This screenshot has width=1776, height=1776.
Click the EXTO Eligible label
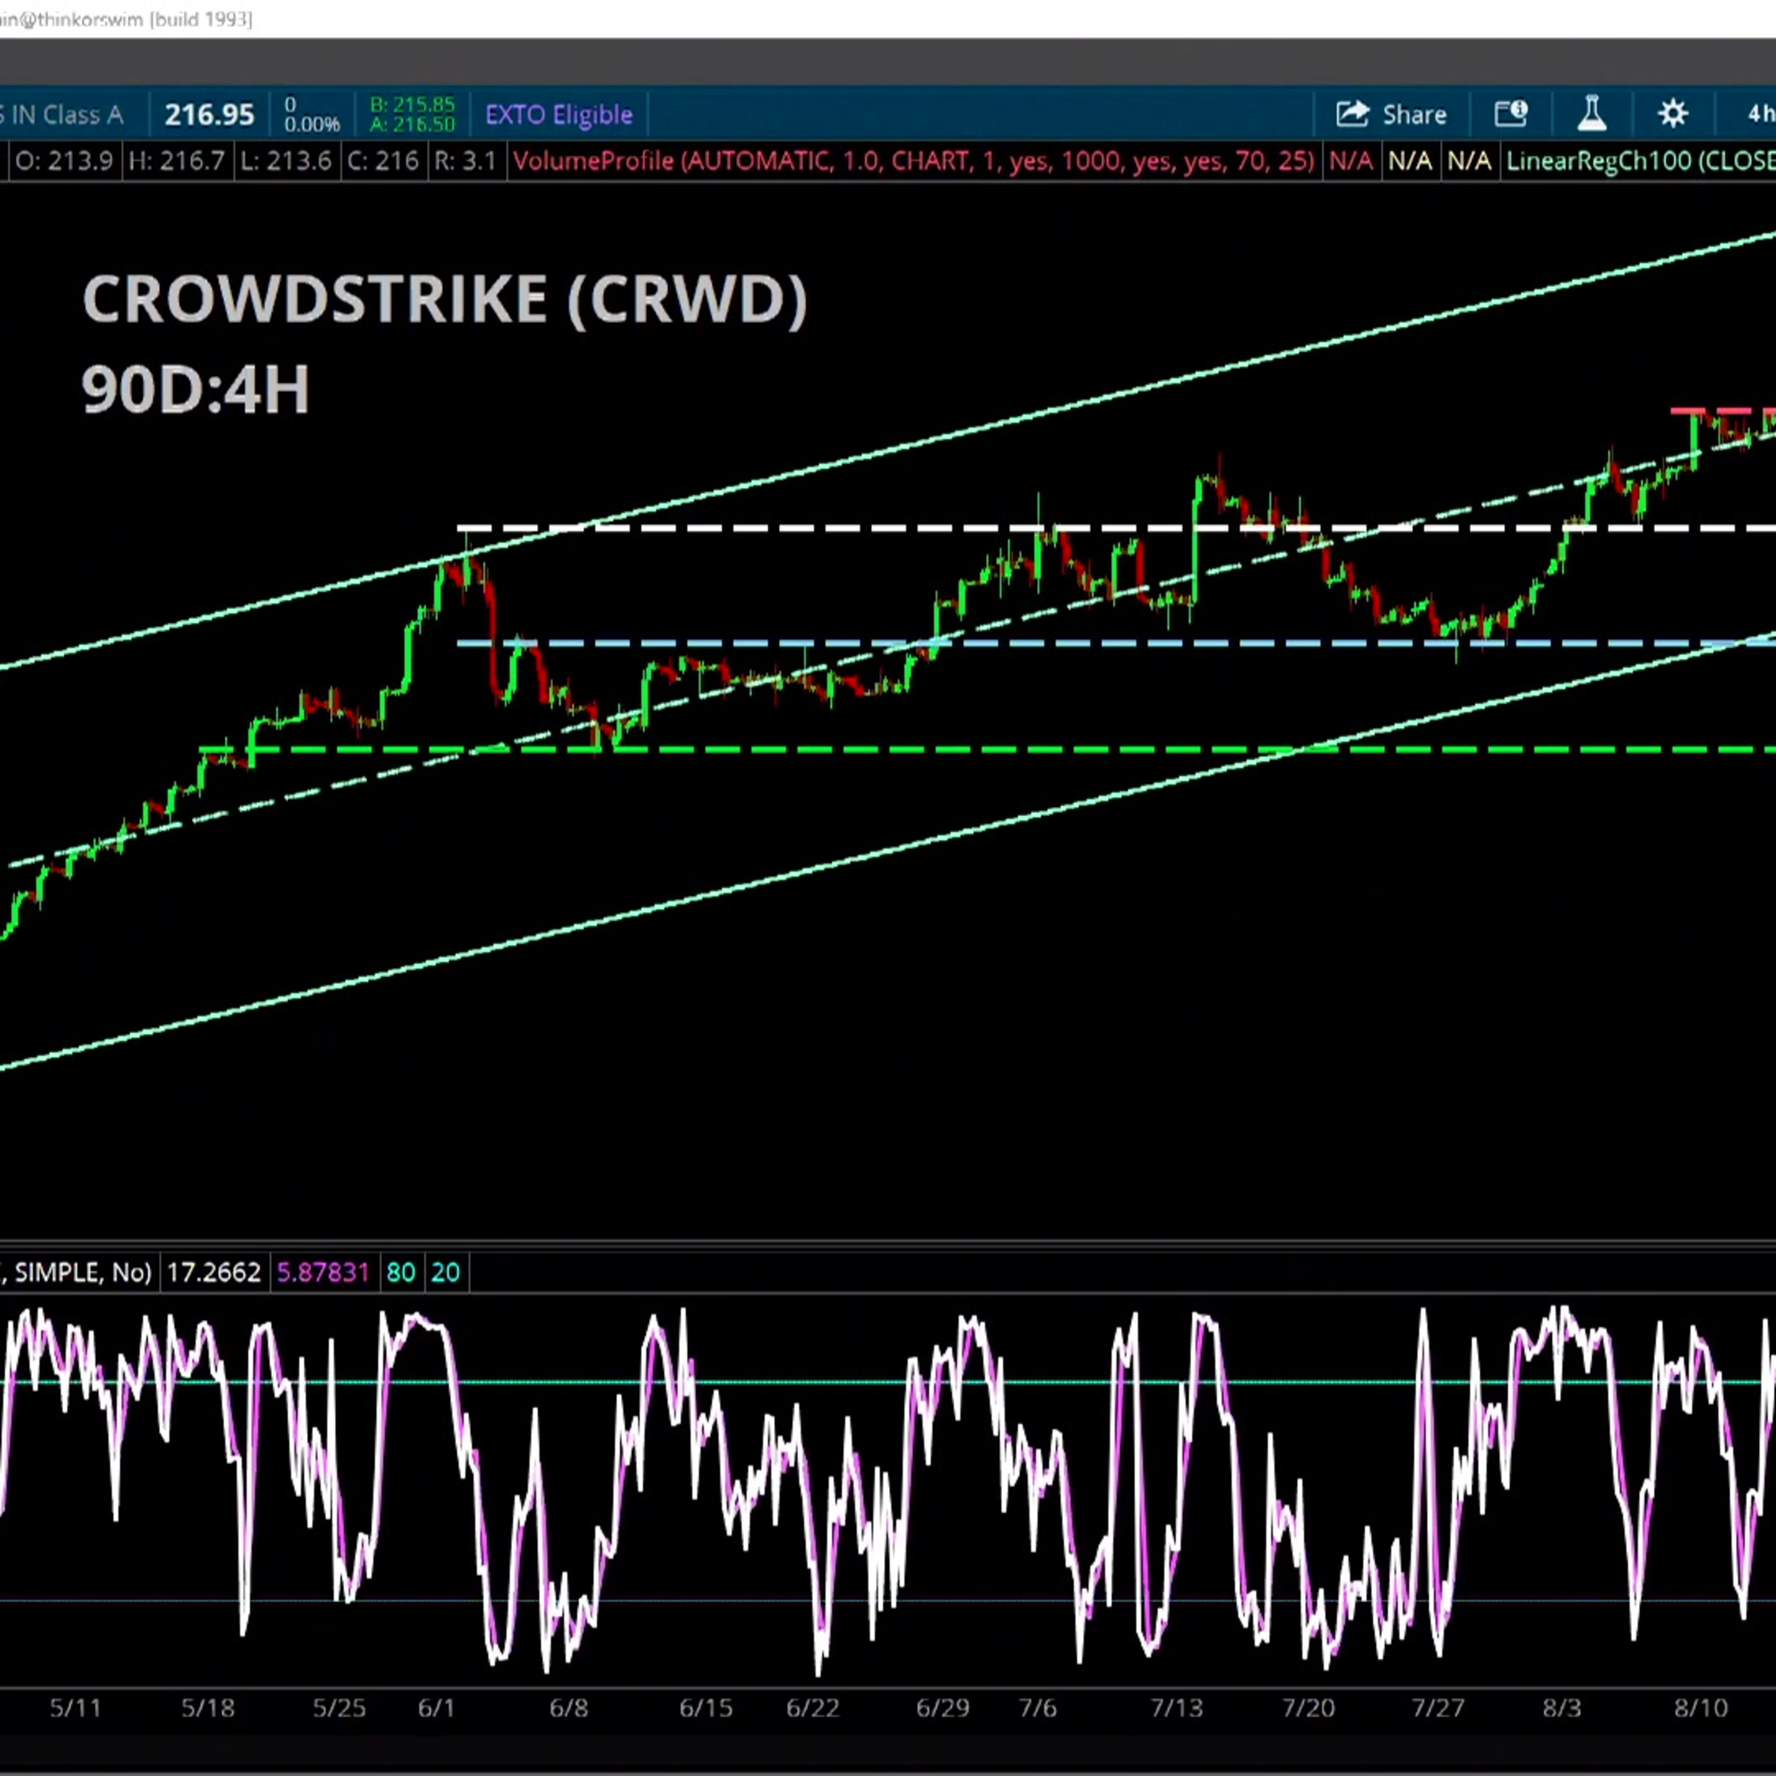tap(559, 115)
